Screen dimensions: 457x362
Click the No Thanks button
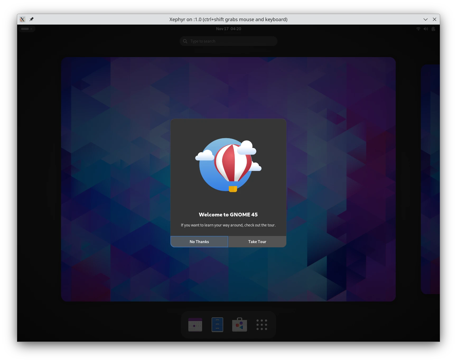pyautogui.click(x=199, y=242)
